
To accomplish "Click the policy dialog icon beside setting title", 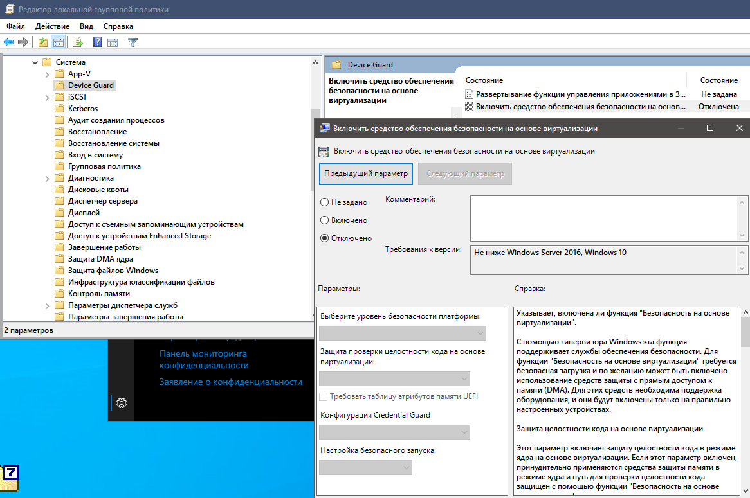I will click(324, 152).
